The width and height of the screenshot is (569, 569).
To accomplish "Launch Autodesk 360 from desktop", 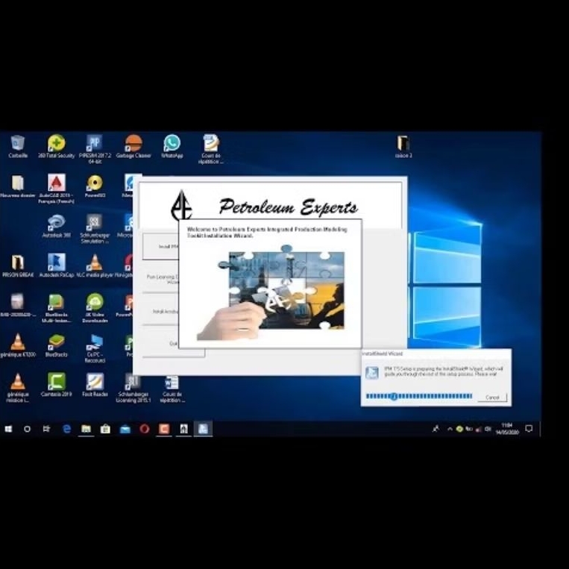I will point(56,226).
